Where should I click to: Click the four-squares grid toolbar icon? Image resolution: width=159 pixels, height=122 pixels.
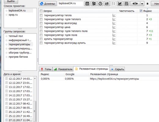click(94, 4)
